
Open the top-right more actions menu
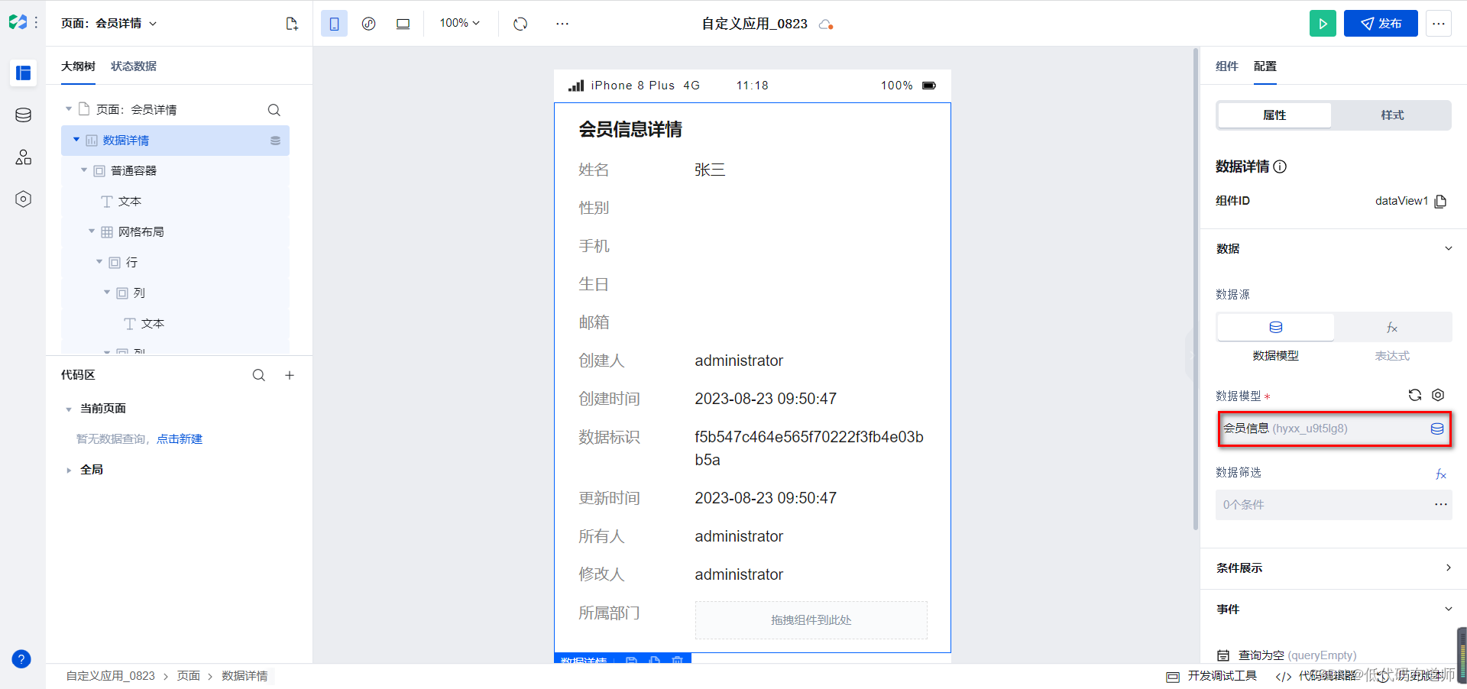pos(1439,24)
